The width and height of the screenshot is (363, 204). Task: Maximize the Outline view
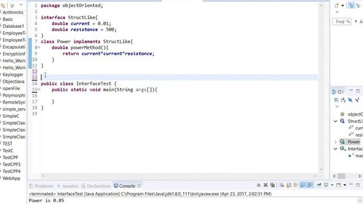pos(358,91)
